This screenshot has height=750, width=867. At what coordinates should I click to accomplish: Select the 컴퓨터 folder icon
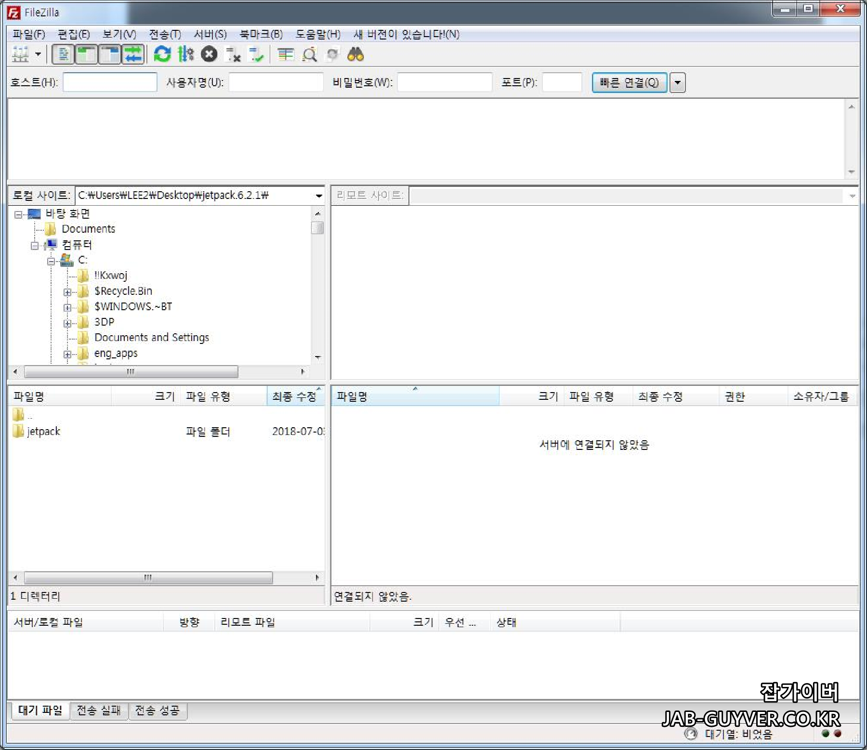pos(51,245)
